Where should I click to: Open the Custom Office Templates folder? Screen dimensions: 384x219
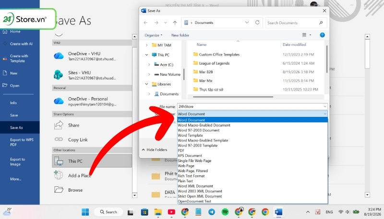point(219,55)
